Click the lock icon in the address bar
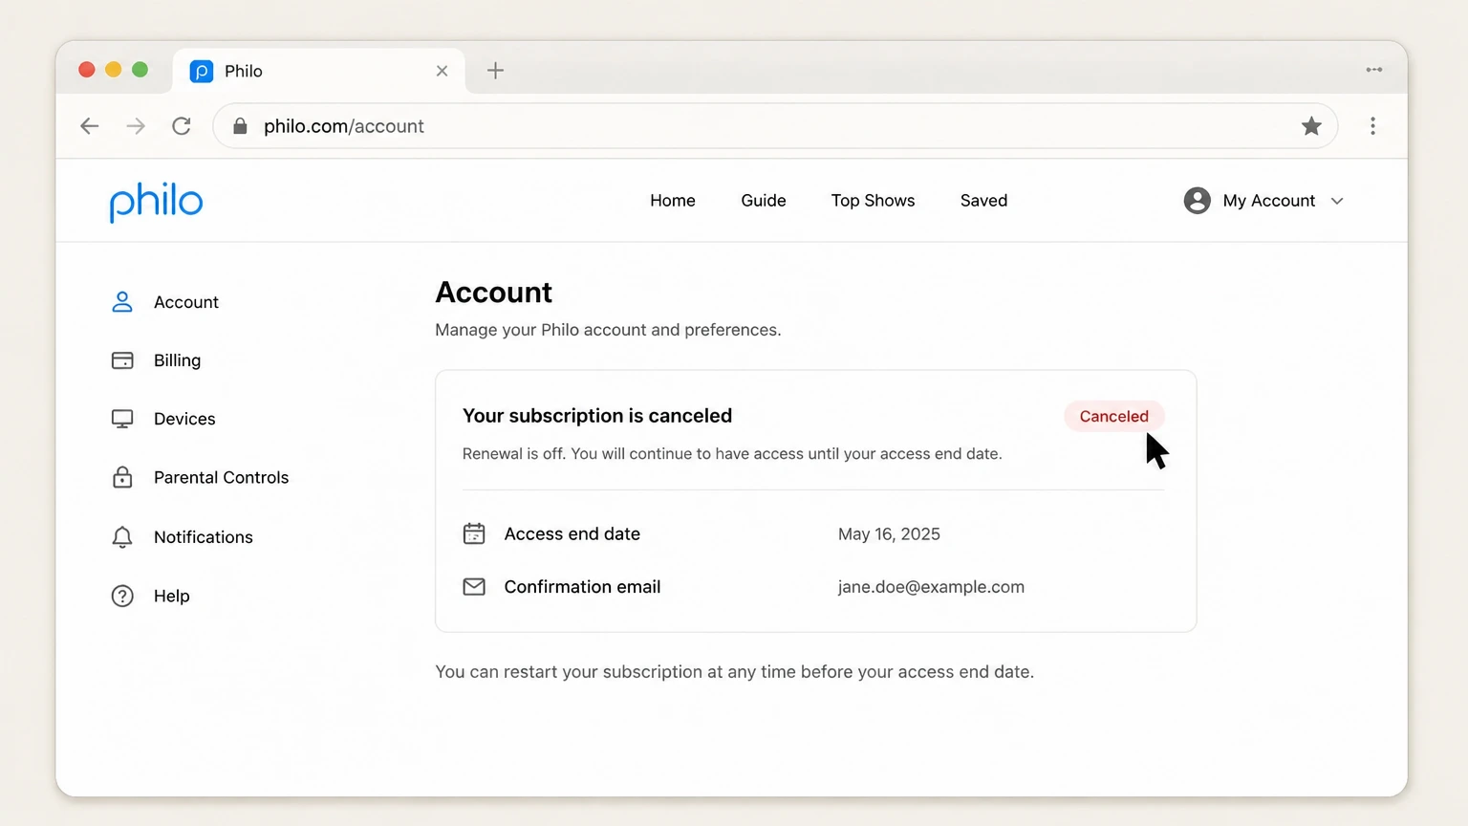 240,126
